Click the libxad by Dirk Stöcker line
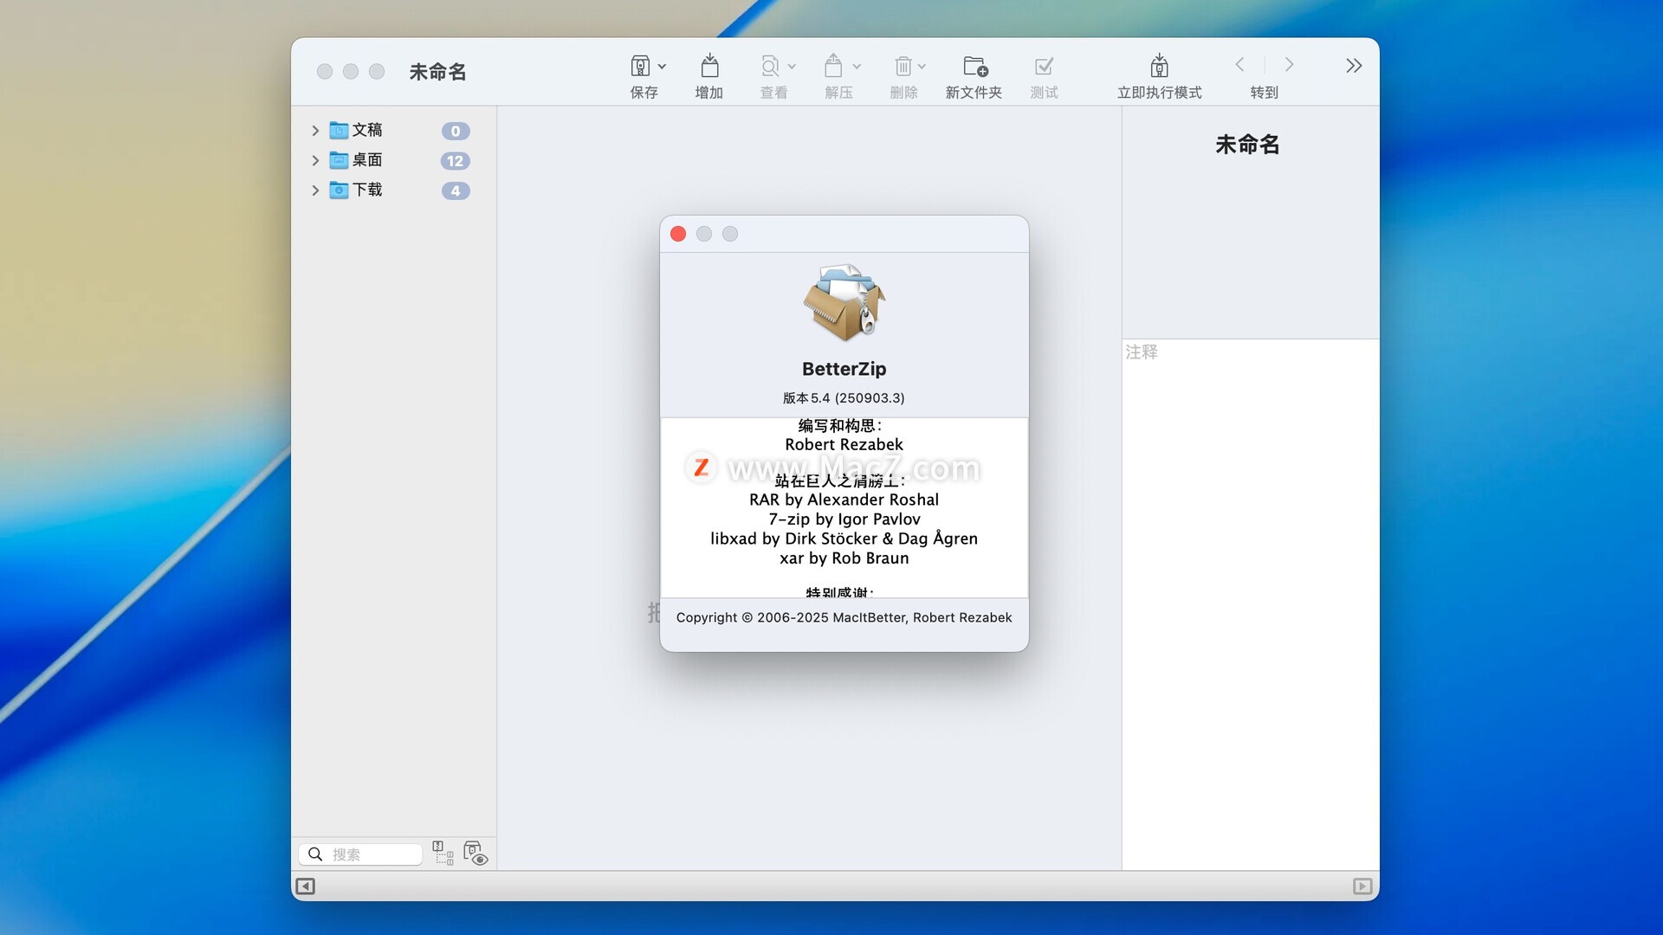The image size is (1663, 935). coord(844,538)
